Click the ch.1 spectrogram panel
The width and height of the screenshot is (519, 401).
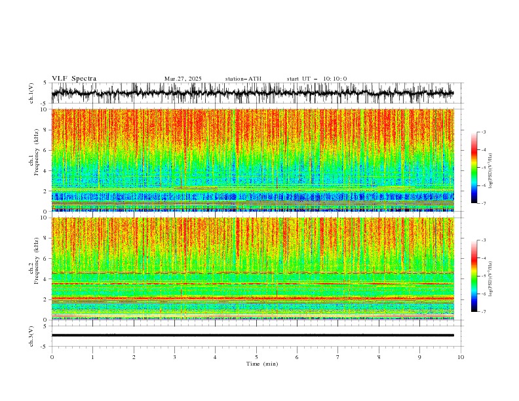pos(252,160)
